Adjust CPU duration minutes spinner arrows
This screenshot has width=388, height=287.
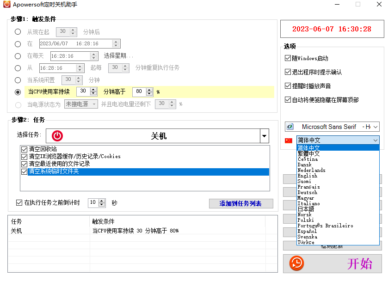[93, 92]
